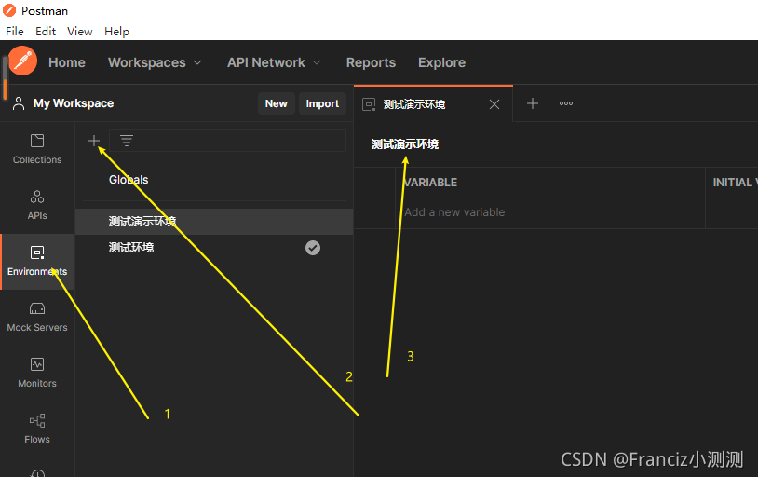Click the Import button

click(322, 103)
